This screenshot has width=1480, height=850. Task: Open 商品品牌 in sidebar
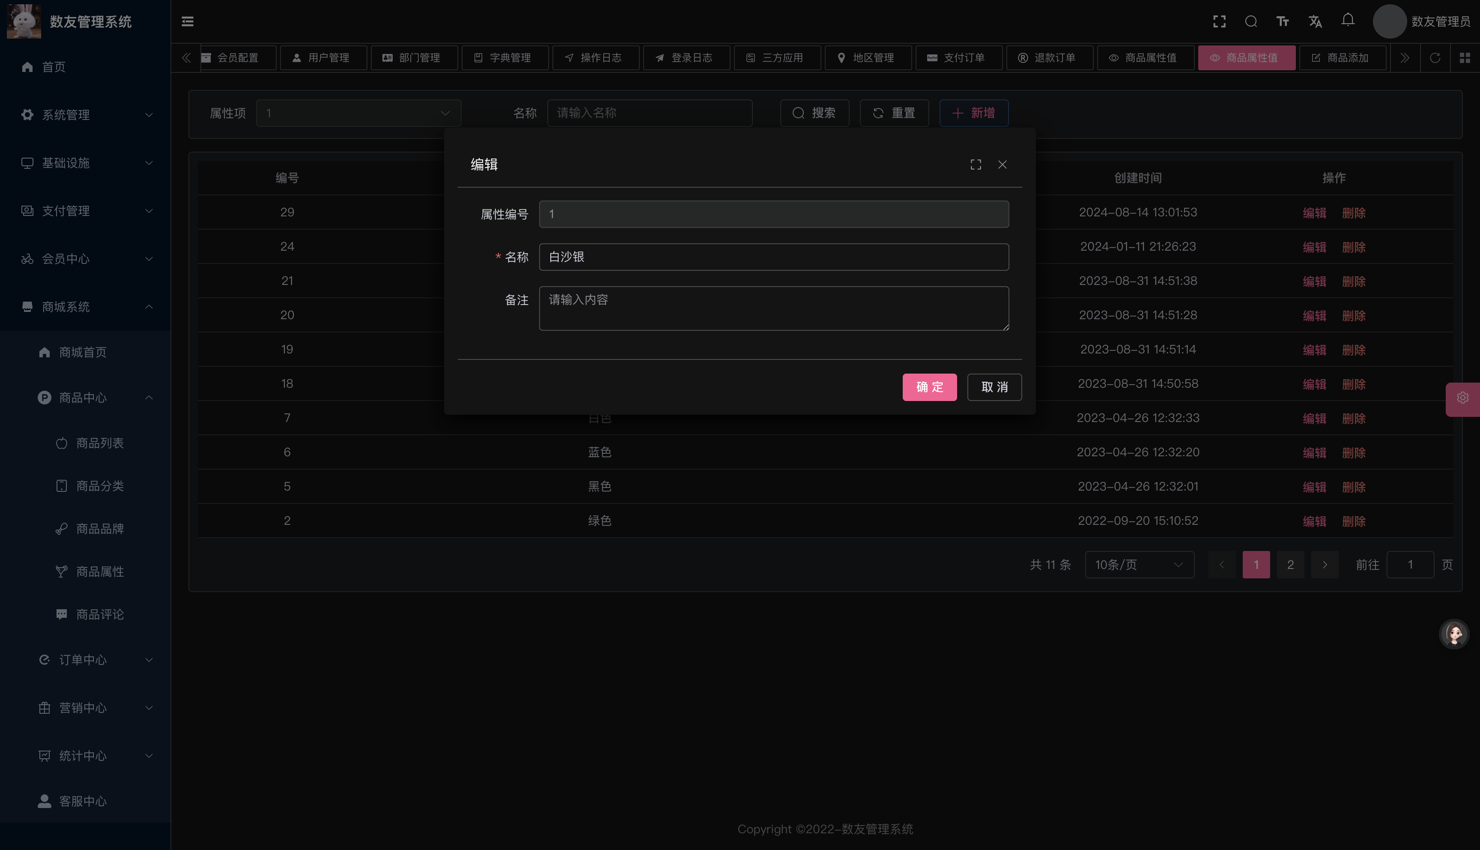click(x=85, y=528)
